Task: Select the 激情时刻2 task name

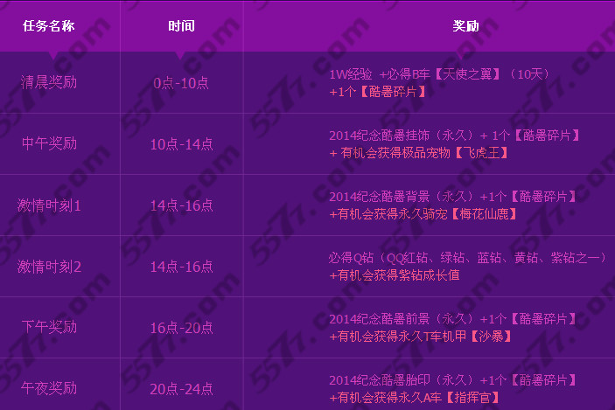Action: click(49, 267)
